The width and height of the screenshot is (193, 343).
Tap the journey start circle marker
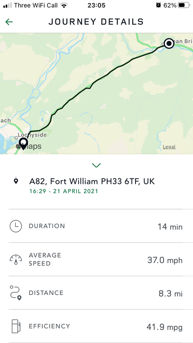169,44
